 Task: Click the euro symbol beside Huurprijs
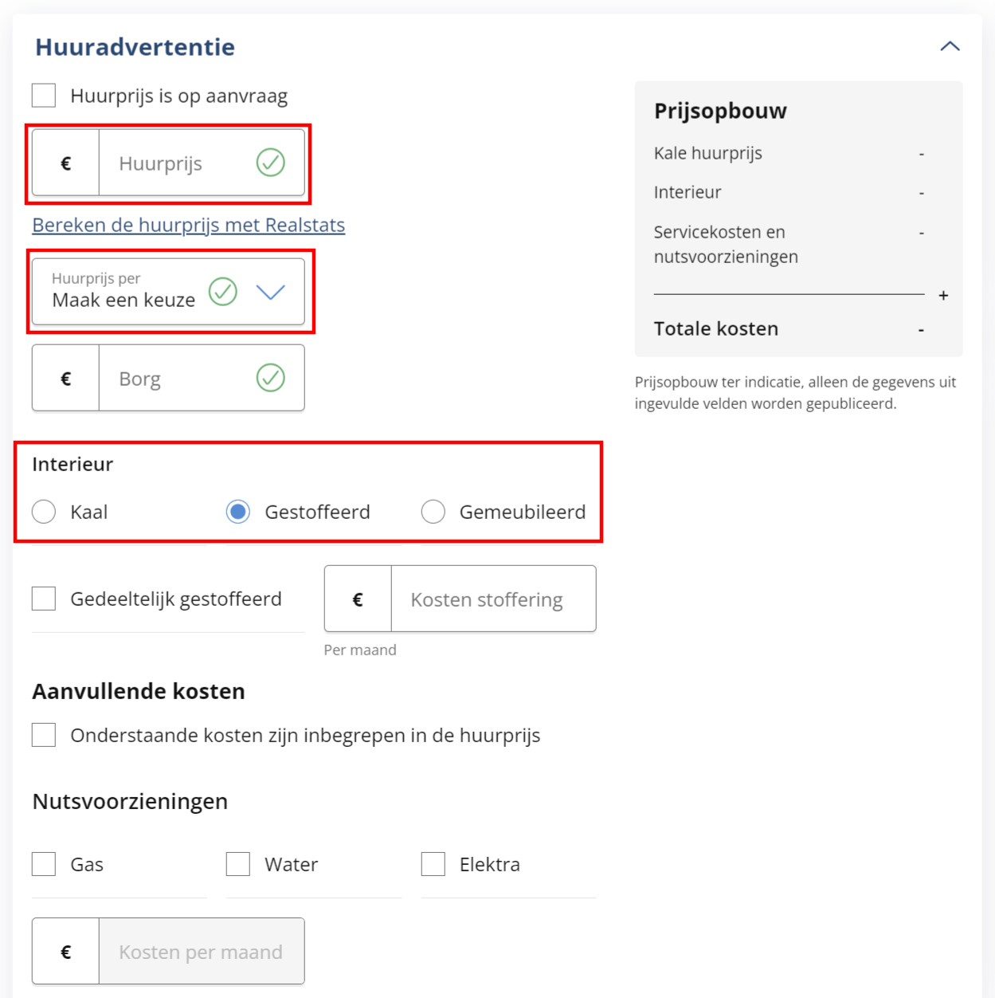point(66,163)
